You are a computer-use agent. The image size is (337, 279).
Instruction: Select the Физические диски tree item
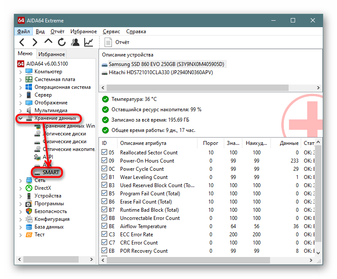click(x=64, y=141)
